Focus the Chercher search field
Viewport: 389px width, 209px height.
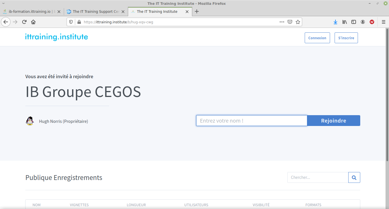point(318,177)
